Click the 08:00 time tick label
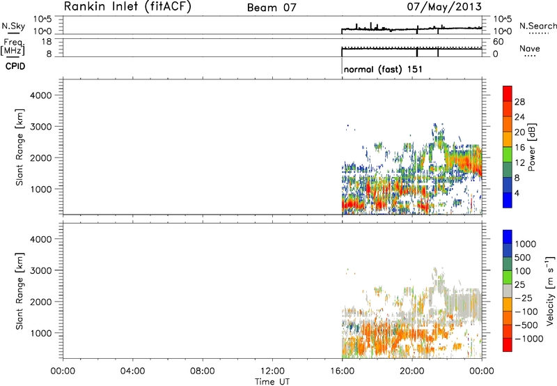This screenshot has width=557, height=386. coord(203,371)
